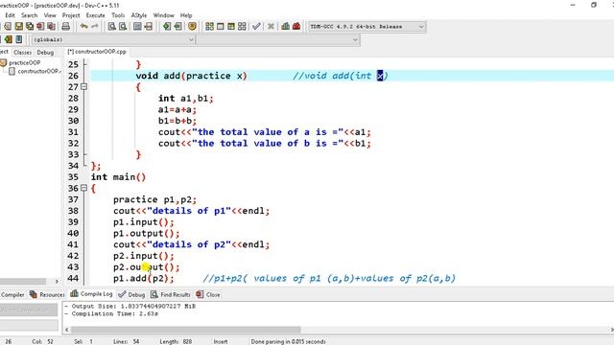Open Profile Analysis via the bar chart icon
Screen dimensions: 614x345
click(x=286, y=26)
